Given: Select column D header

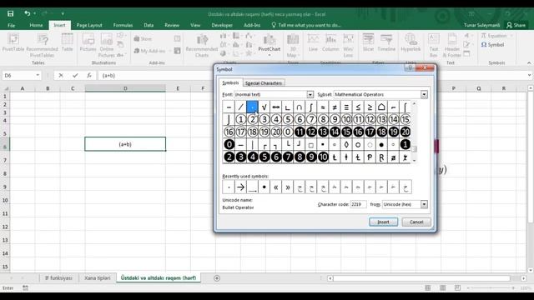Looking at the screenshot, I should (125, 88).
